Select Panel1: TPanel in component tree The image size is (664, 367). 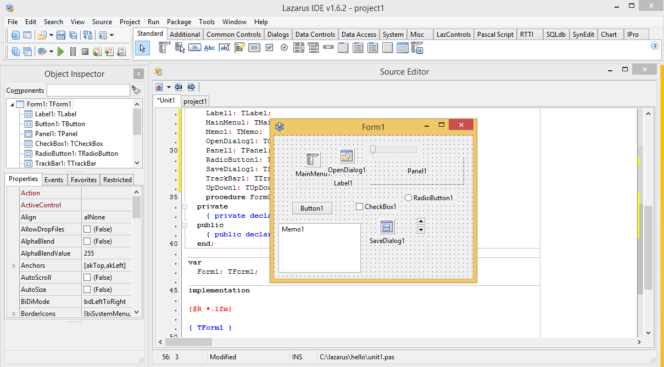[56, 134]
